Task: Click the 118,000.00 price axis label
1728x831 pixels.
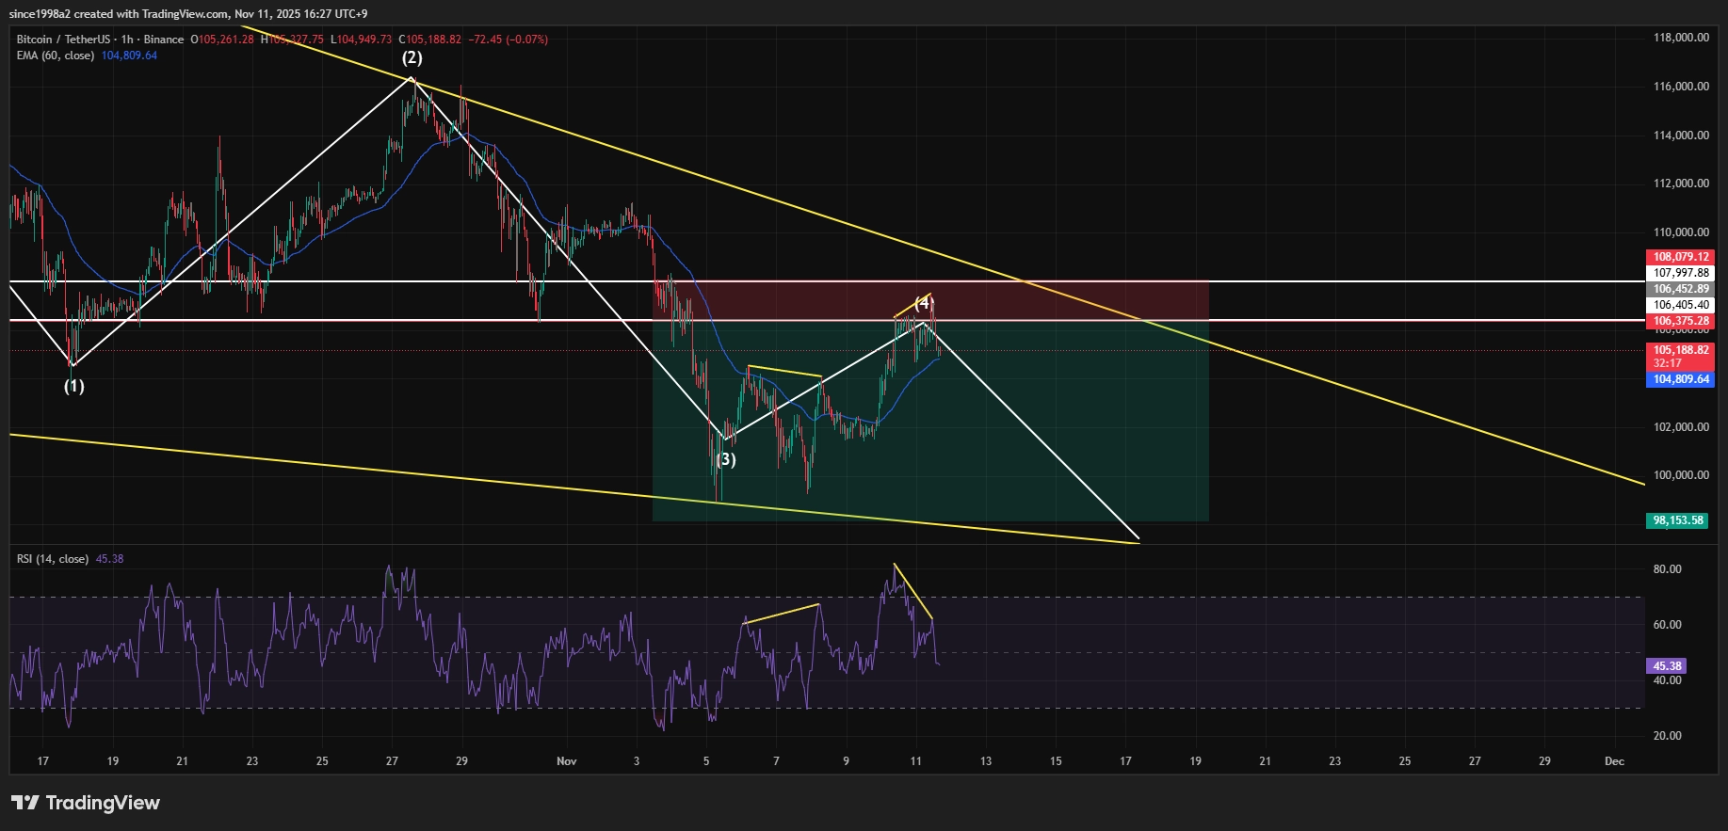Action: 1681,38
